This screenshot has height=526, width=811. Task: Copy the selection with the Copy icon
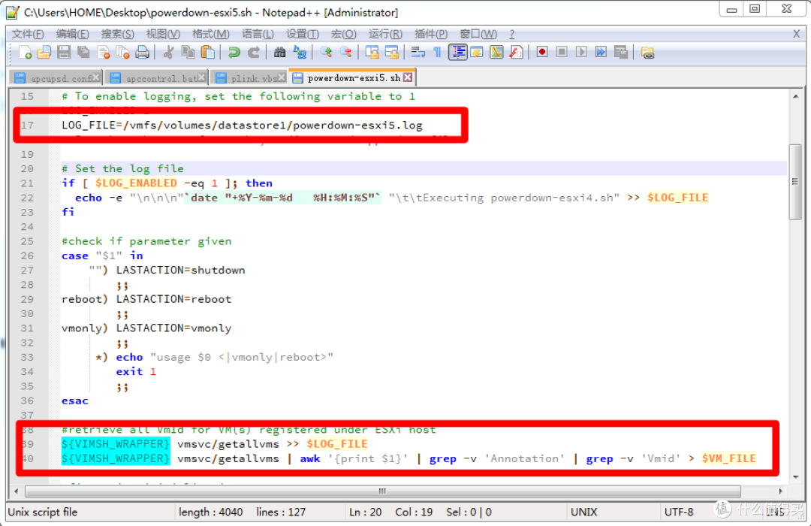tap(188, 52)
